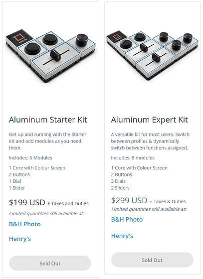Select the Aluminum Starter Kit title

(48, 120)
